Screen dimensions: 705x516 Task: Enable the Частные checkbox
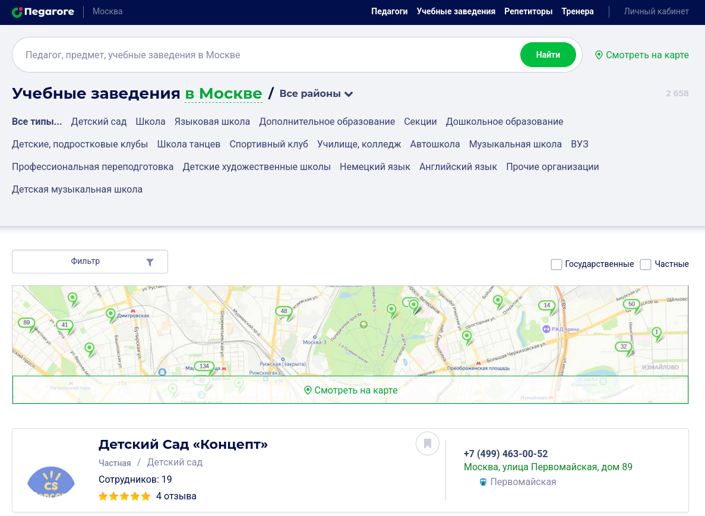[646, 264]
